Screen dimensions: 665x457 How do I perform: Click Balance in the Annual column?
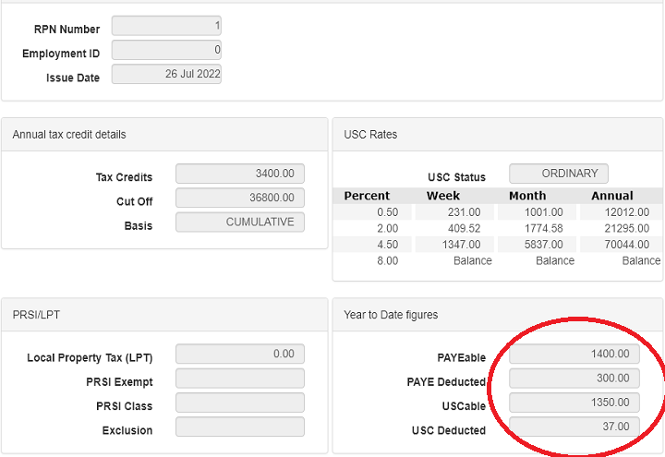tap(641, 260)
